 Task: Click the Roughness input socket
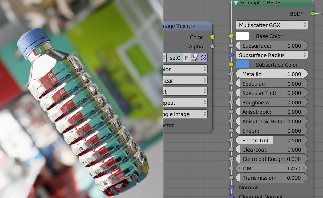point(231,102)
